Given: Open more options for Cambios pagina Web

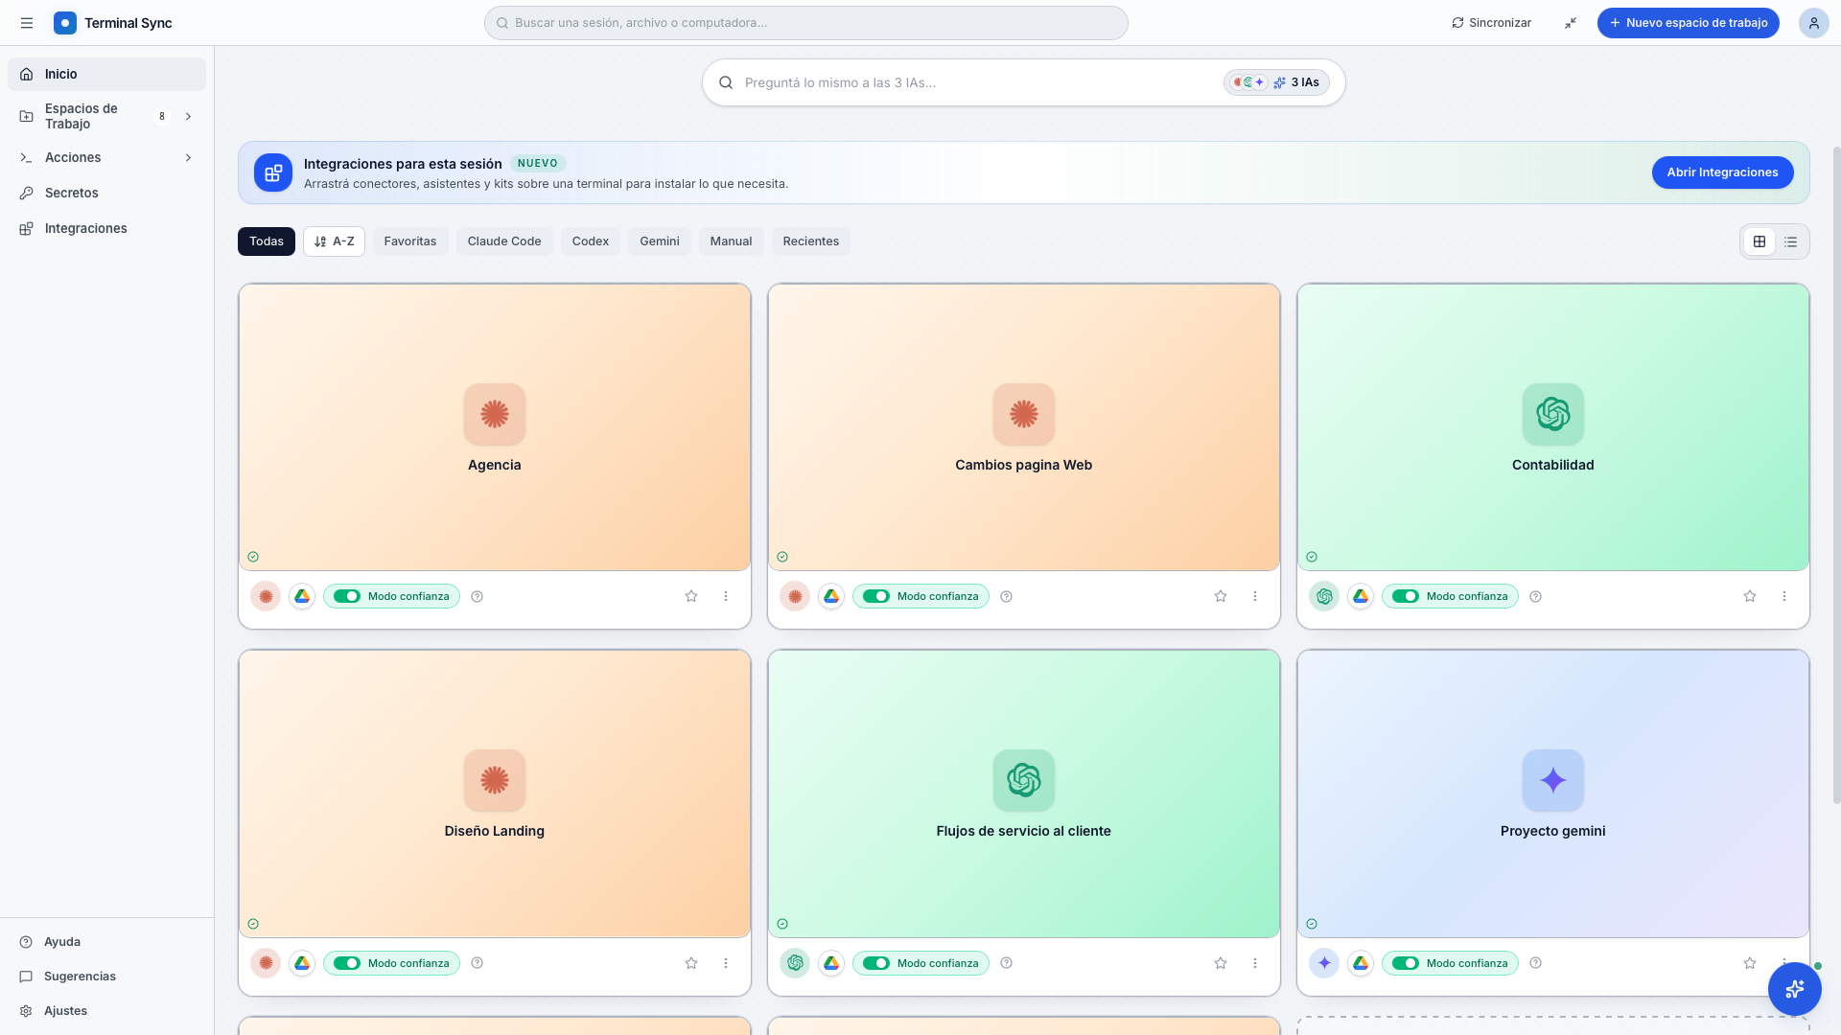Looking at the screenshot, I should click(1255, 596).
